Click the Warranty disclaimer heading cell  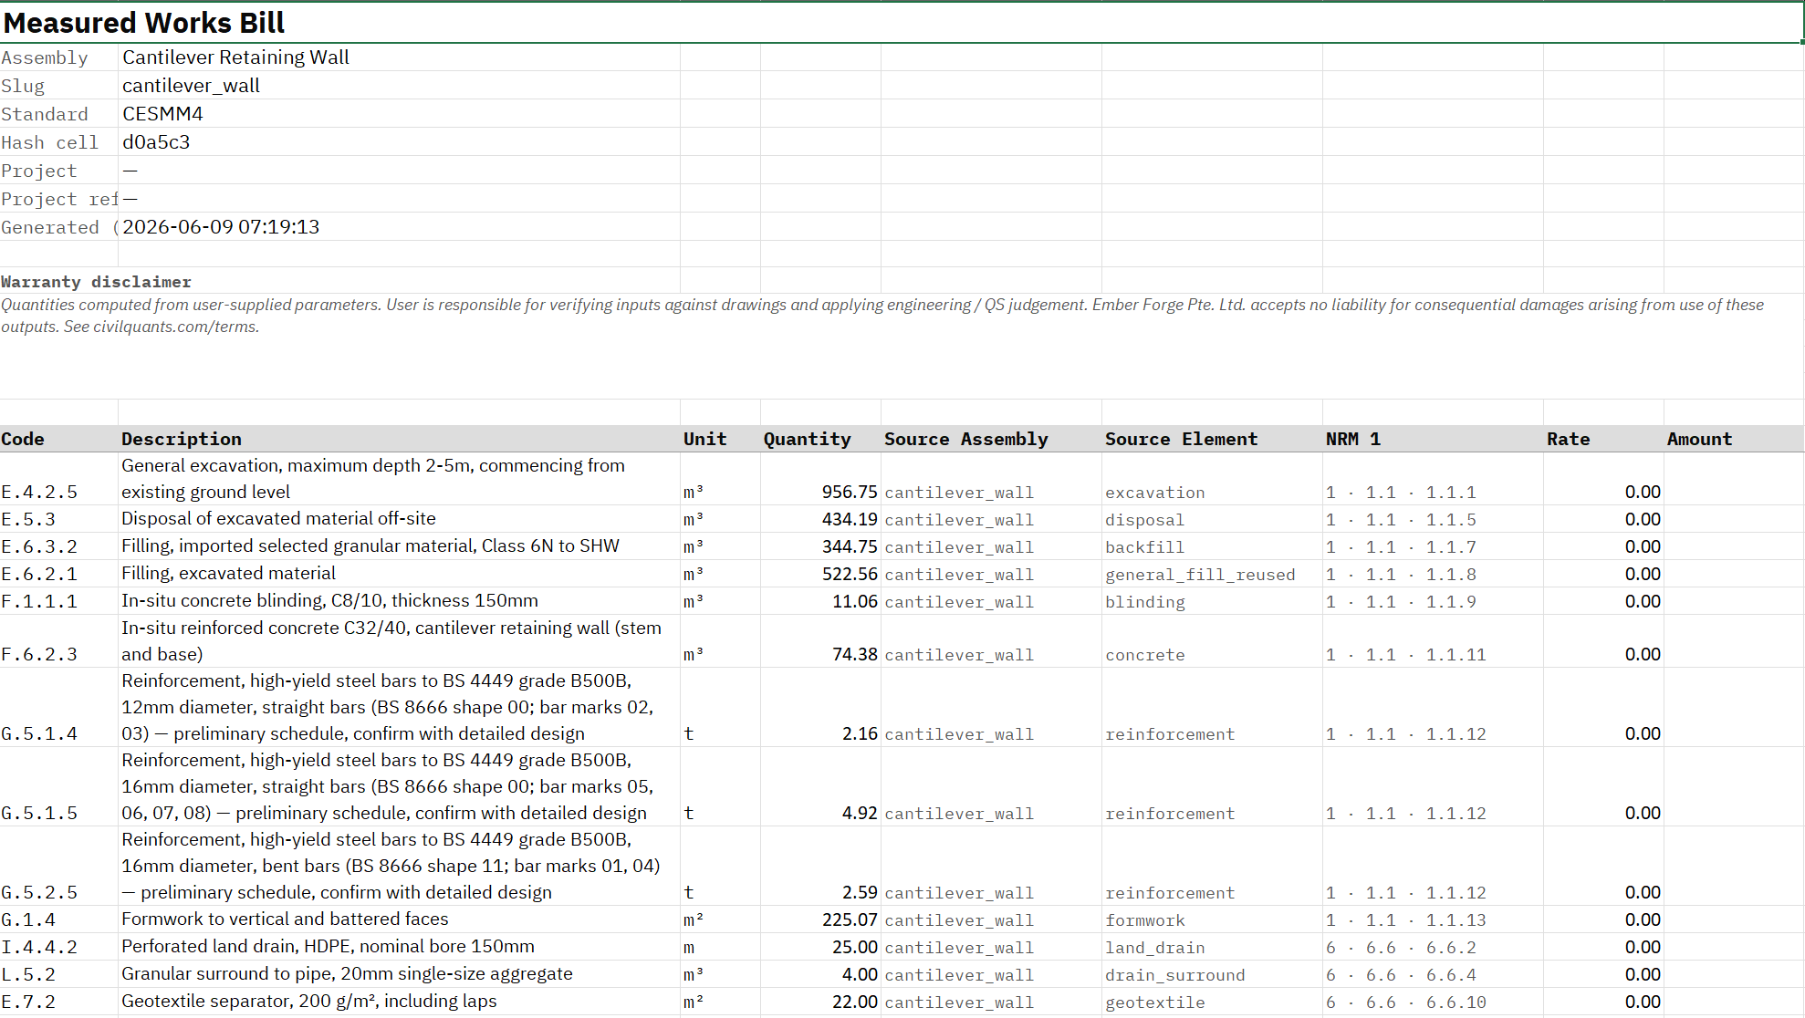click(96, 282)
